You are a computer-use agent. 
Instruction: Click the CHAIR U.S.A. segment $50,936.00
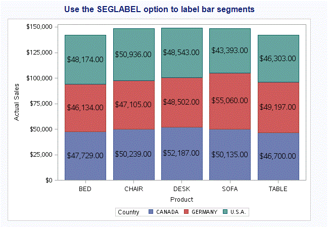[133, 54]
